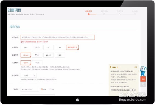Select the 3D打印 application field option
The height and width of the screenshot is (105, 155).
click(x=37, y=47)
